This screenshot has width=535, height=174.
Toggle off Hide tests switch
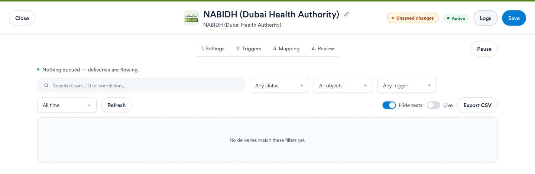[389, 105]
